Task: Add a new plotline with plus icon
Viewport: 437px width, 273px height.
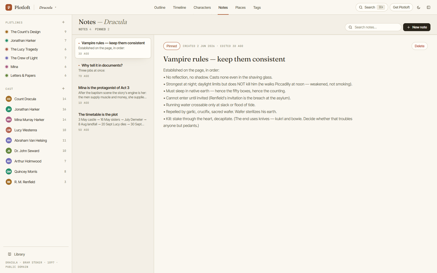Action: (63, 22)
